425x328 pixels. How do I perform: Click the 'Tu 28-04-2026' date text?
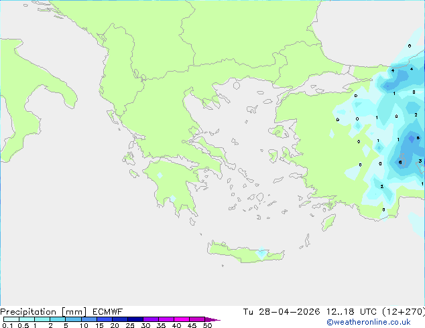282,312
